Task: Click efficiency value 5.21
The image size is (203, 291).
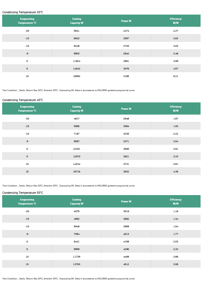Action: (x=176, y=76)
